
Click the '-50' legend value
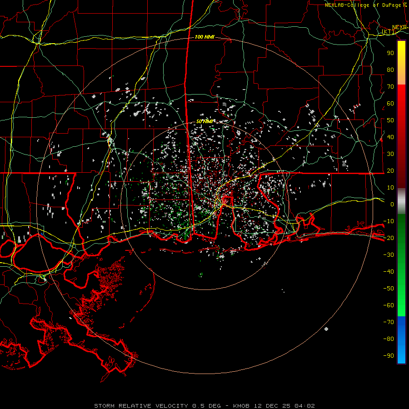coord(389,289)
